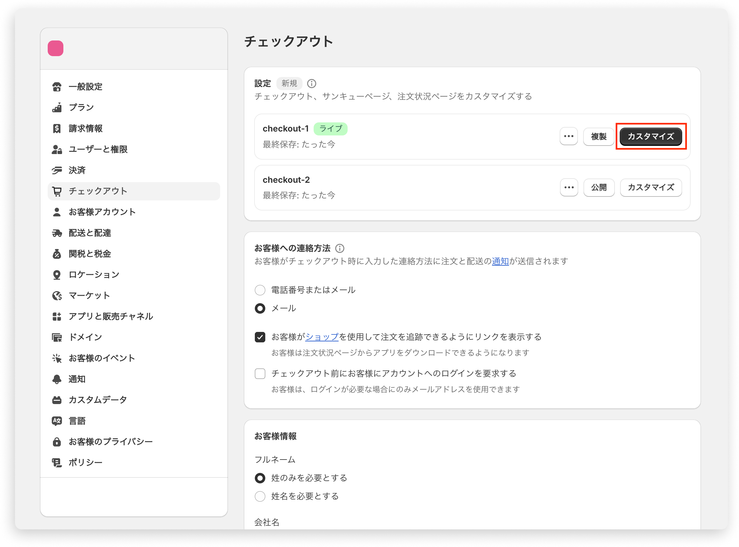The image size is (739, 547).
Task: Click the pink store logo icon
Action: tap(55, 48)
